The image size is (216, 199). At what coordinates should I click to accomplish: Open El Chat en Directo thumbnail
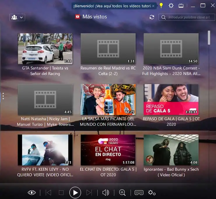coord(108,150)
